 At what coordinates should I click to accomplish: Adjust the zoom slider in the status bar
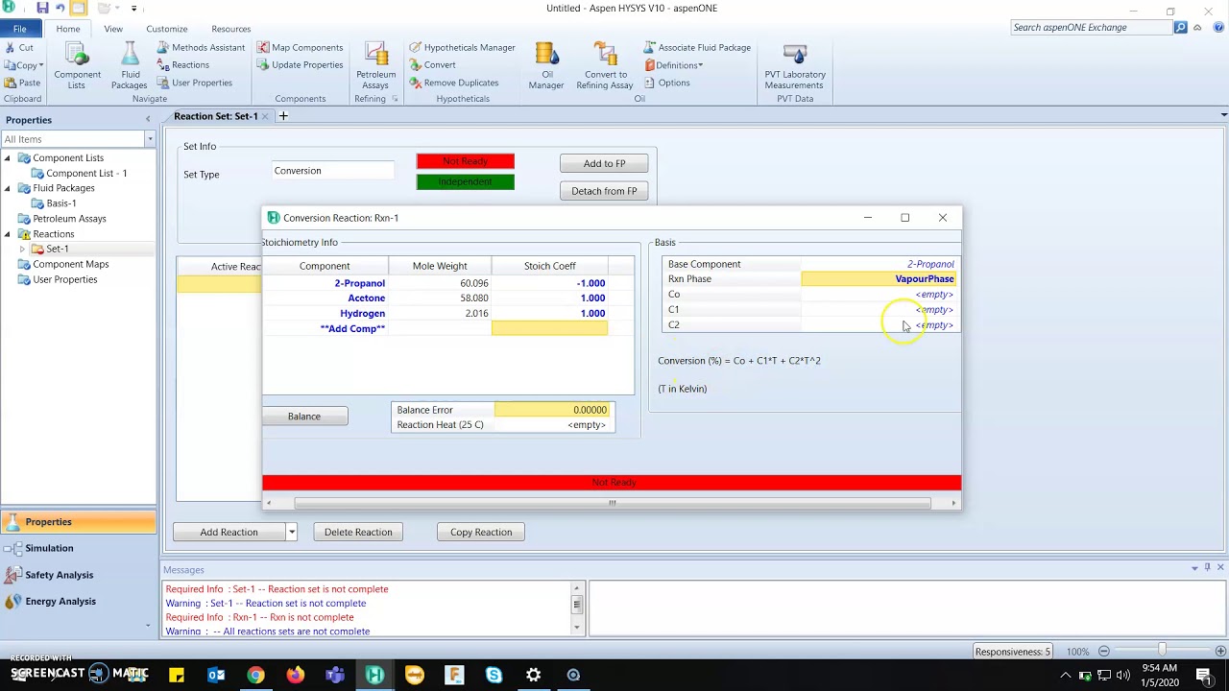coord(1162,651)
